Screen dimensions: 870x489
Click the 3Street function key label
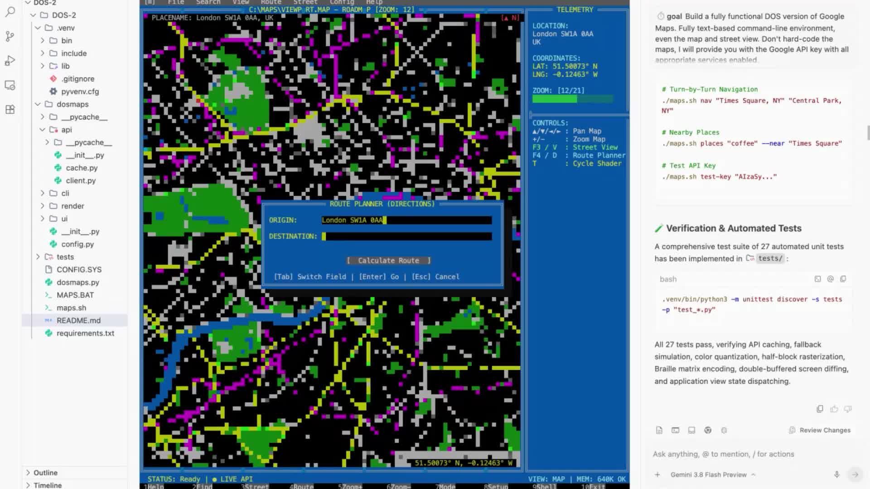click(x=255, y=486)
